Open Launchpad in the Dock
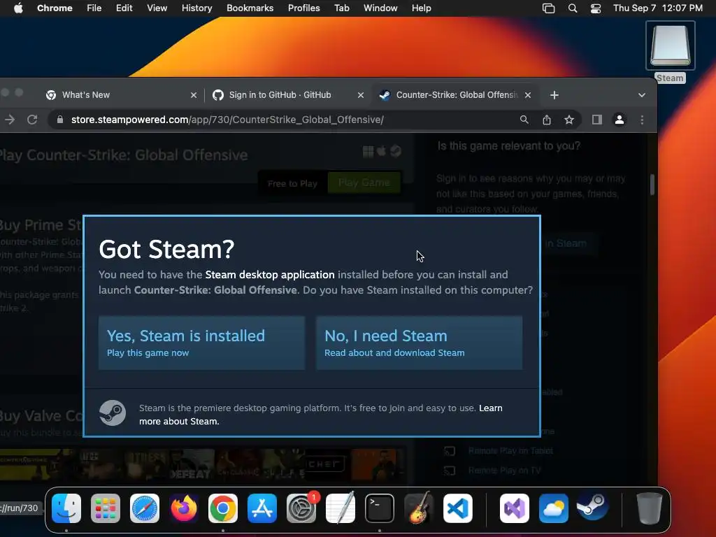Screen dimensions: 716x537 [106, 508]
